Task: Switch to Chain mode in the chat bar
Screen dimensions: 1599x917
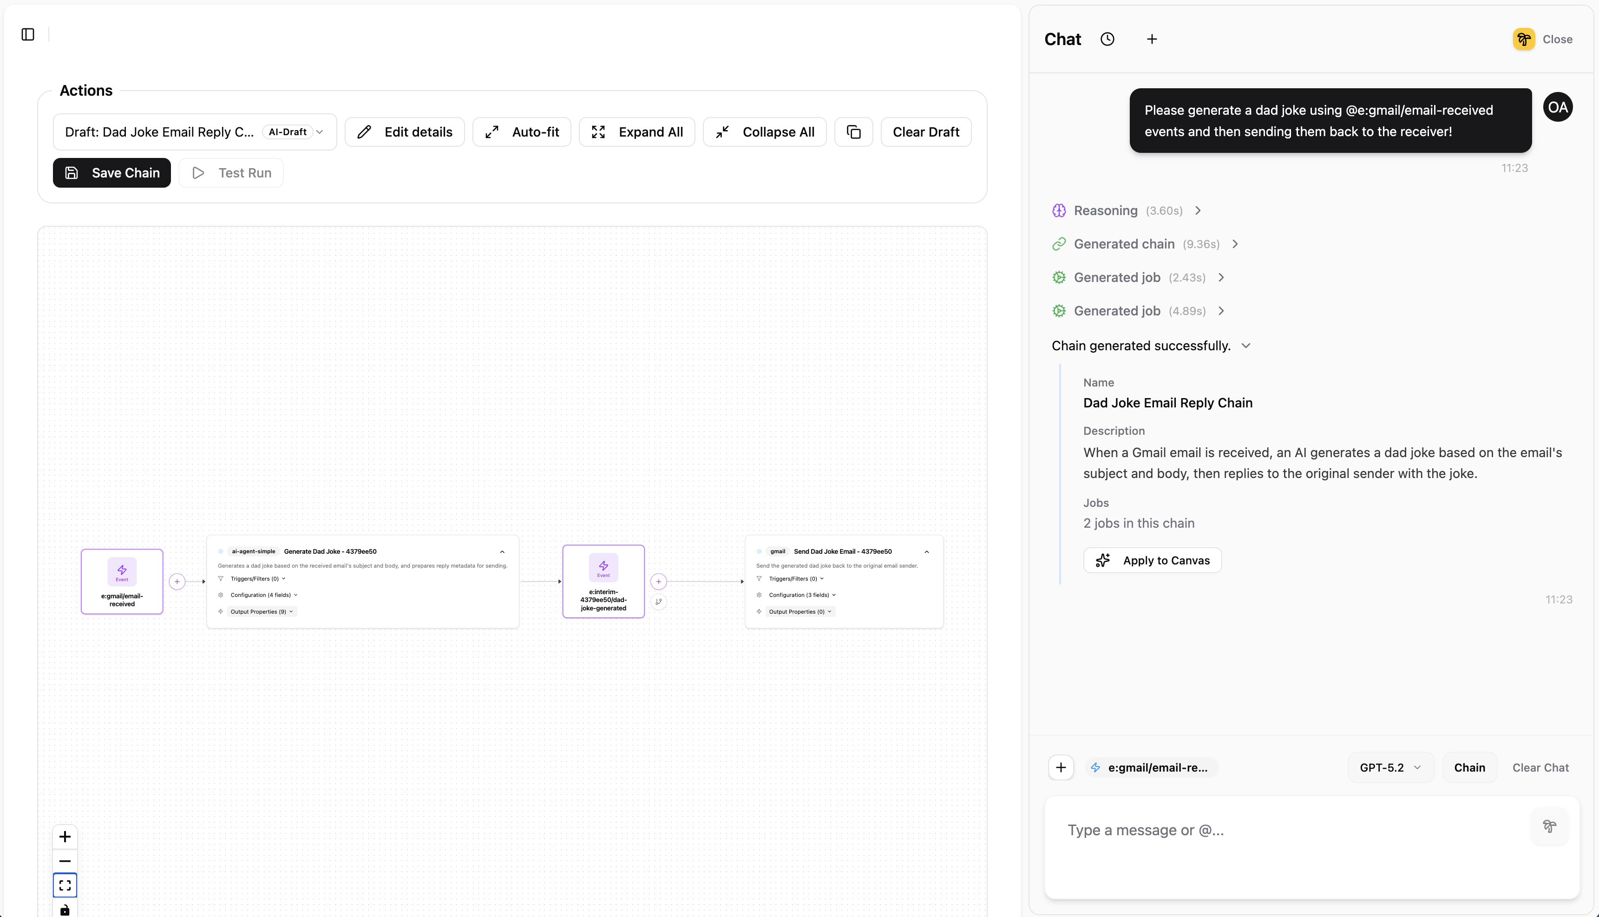Action: pyautogui.click(x=1469, y=767)
